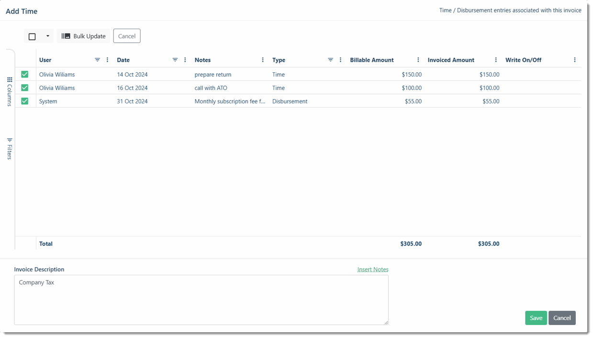Open the Billable Amount column menu
The height and width of the screenshot is (338, 593).
pyautogui.click(x=418, y=60)
